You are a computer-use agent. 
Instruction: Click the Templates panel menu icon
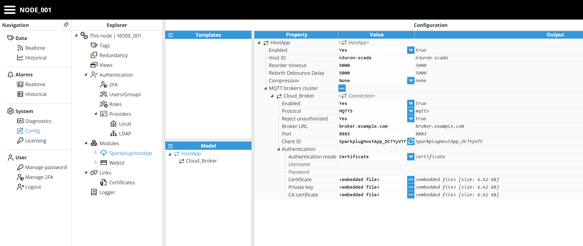point(170,35)
